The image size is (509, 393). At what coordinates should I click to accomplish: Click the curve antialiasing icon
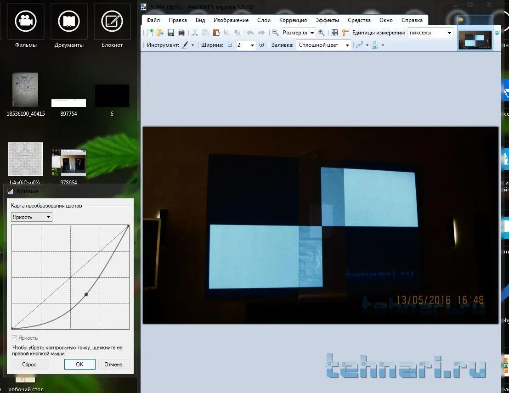coord(359,45)
